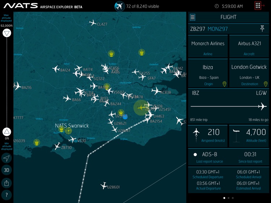271x203 pixels.
Task: Select aircraft LH463 on map
Action: tap(149, 115)
